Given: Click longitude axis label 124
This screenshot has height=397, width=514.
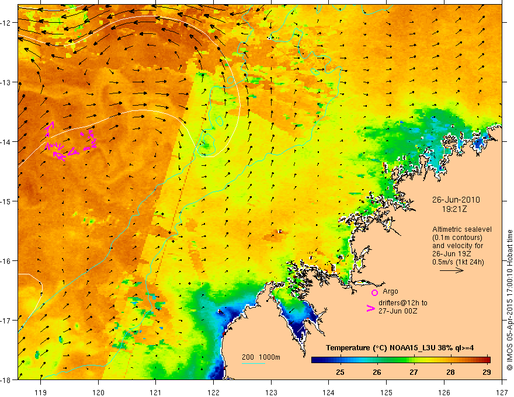Looking at the screenshot, I should (x=329, y=392).
